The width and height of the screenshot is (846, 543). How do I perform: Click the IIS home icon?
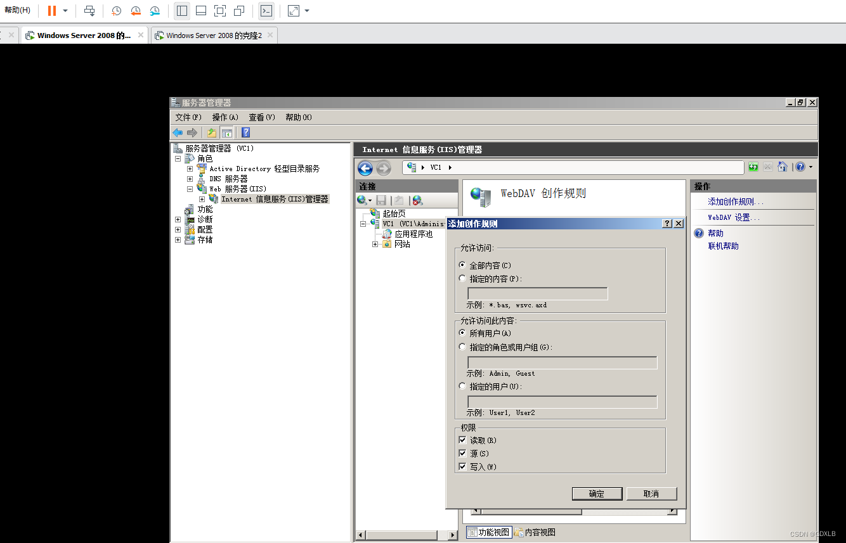783,167
